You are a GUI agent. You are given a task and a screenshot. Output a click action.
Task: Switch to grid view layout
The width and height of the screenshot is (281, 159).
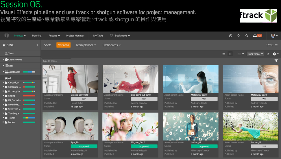(230, 54)
